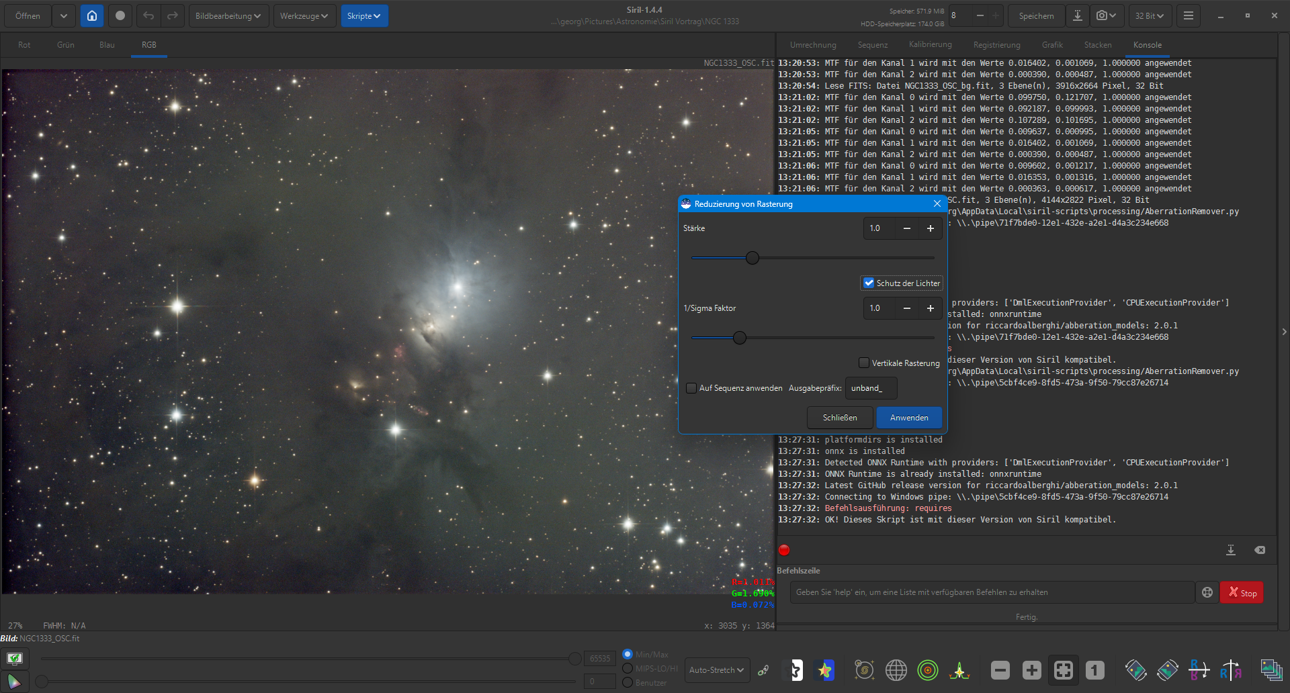
Task: Click display mode icon bottom left
Action: [x=15, y=658]
